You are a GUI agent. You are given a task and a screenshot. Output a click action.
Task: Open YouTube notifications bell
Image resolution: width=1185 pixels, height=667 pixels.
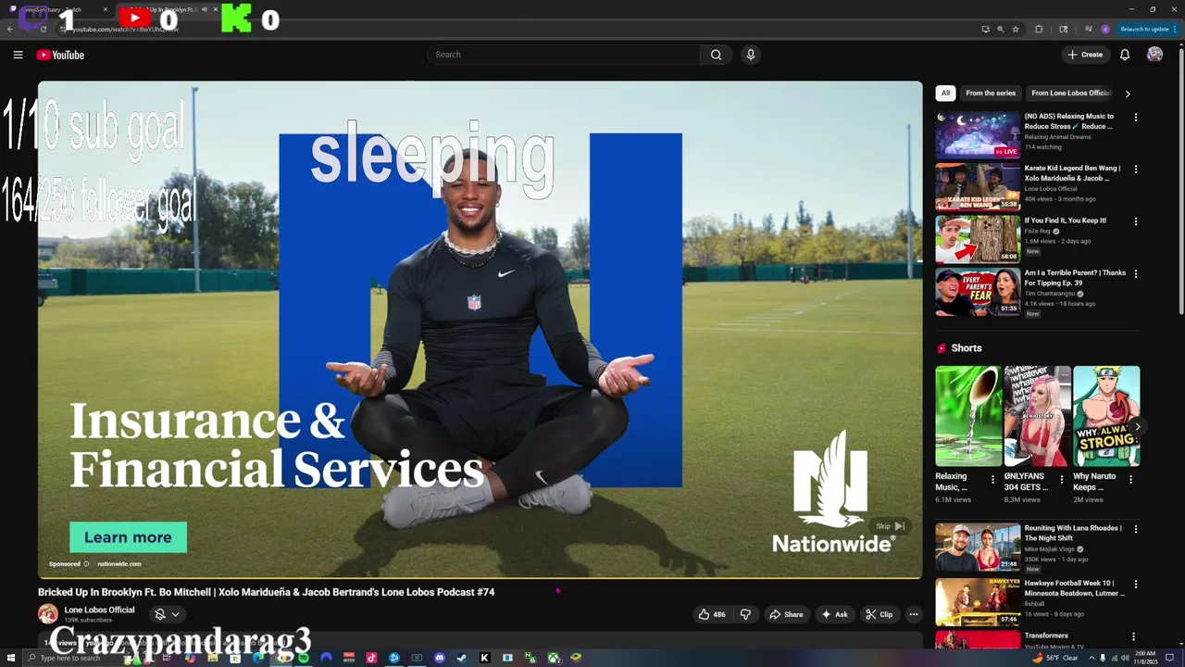click(1125, 55)
